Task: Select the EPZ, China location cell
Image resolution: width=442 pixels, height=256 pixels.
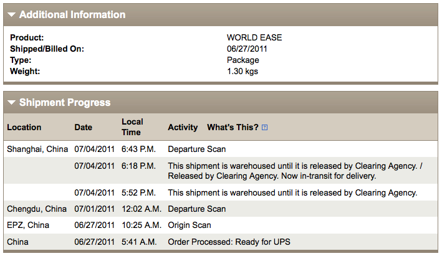Action: point(27,225)
